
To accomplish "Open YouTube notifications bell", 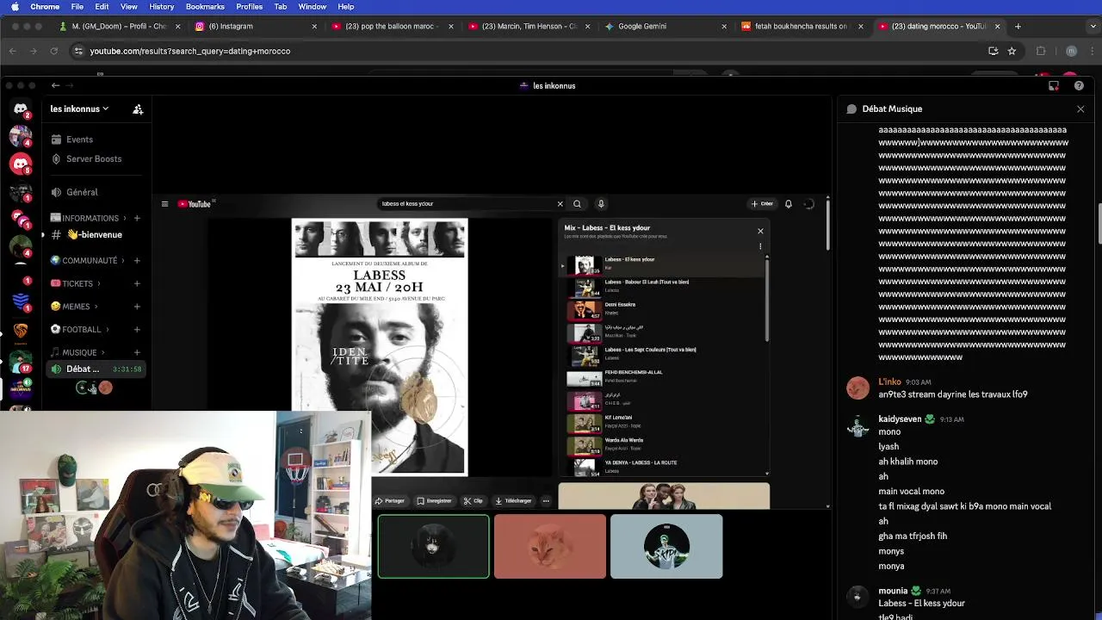I will coord(788,204).
